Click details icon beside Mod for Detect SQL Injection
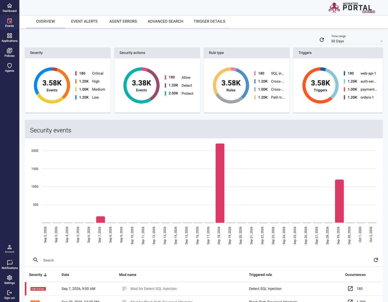 pyautogui.click(x=124, y=289)
